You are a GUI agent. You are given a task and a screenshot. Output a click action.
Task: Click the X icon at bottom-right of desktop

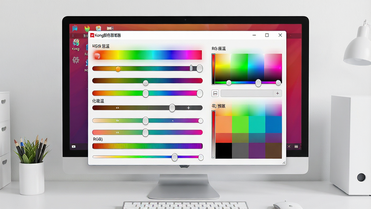(289, 147)
